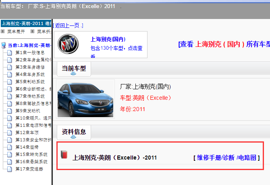Screen dimensions: 270x185
Task: Open chapter 第16章悬架系统
Action: (31, 162)
